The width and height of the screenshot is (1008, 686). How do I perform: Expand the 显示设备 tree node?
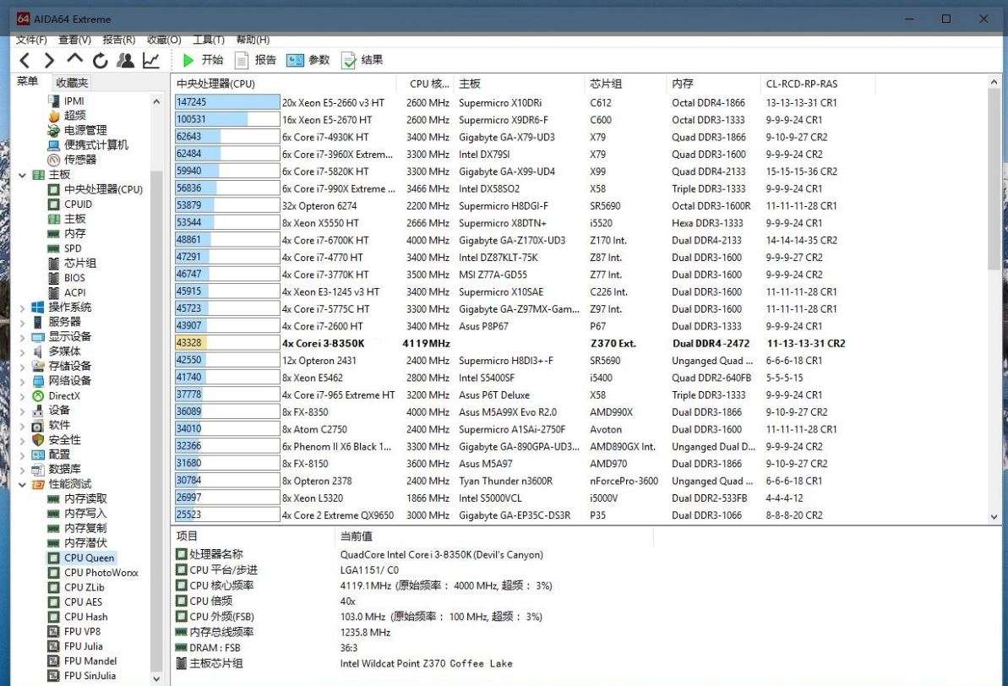point(23,337)
